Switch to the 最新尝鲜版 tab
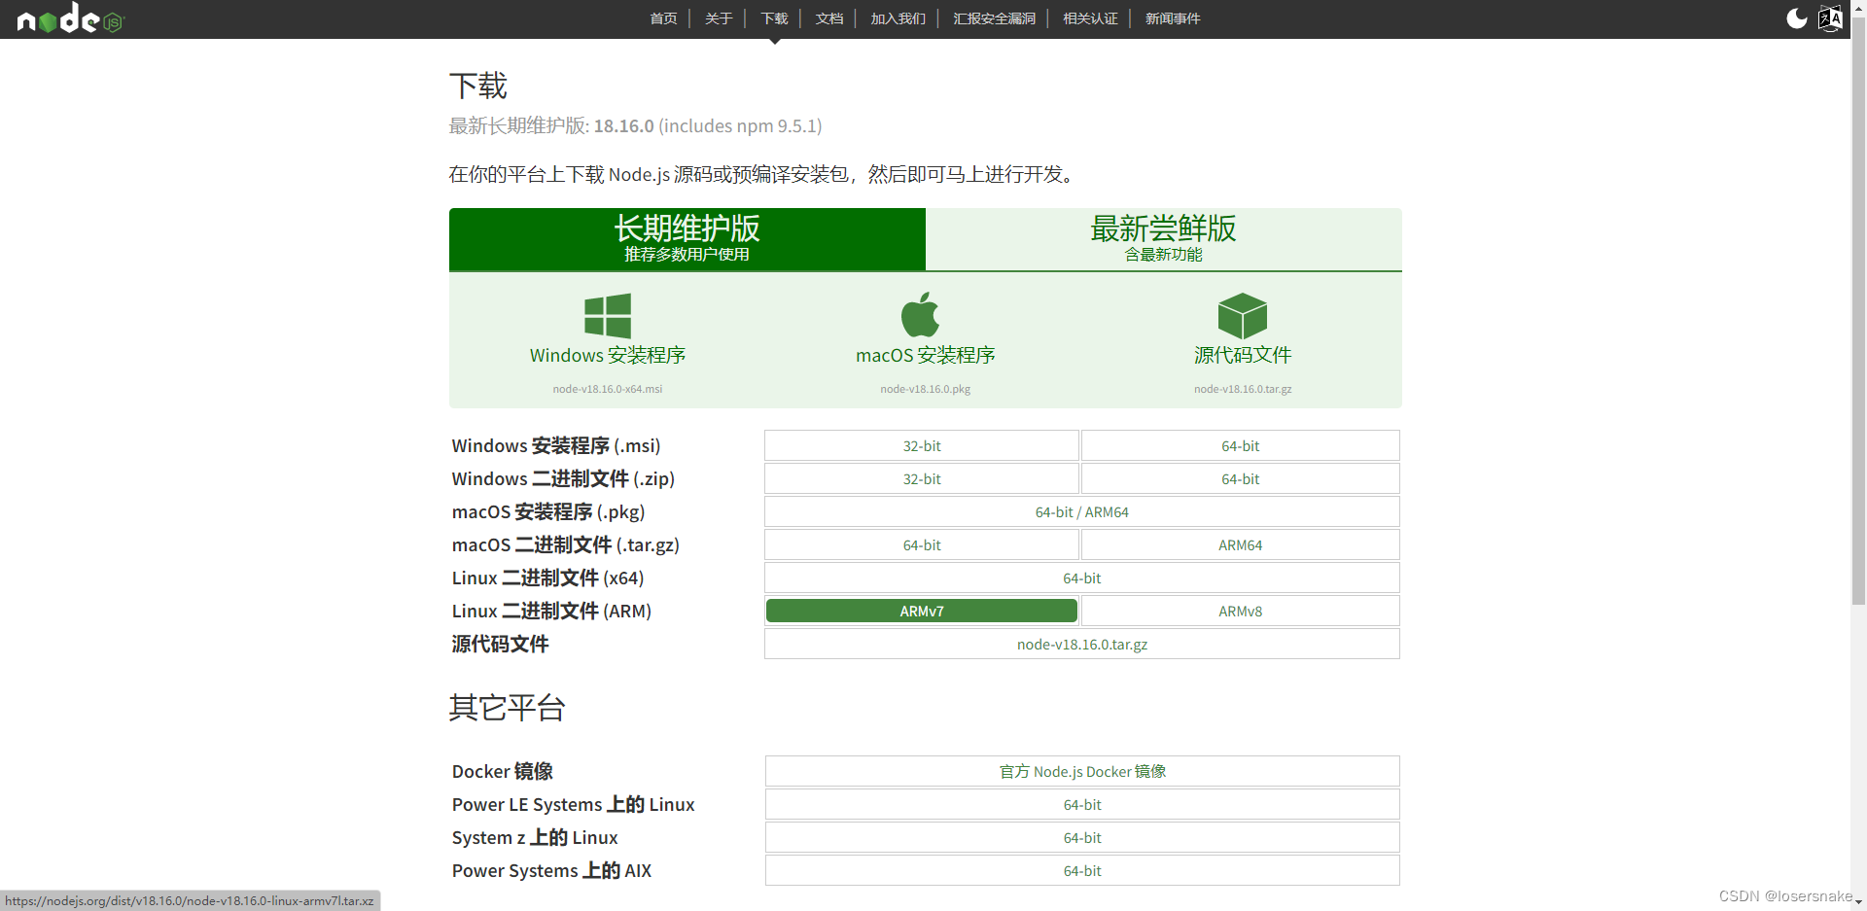 (1164, 239)
